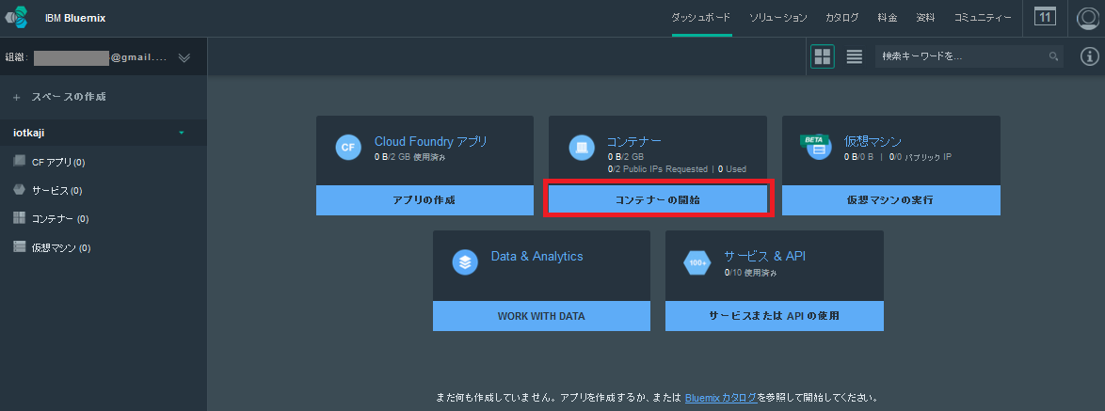Expand the organization chevron dropdown
This screenshot has width=1105, height=411.
pos(184,57)
